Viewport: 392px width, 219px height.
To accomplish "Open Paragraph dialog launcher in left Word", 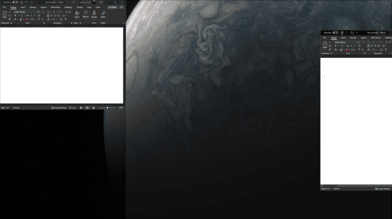I will (71, 23).
